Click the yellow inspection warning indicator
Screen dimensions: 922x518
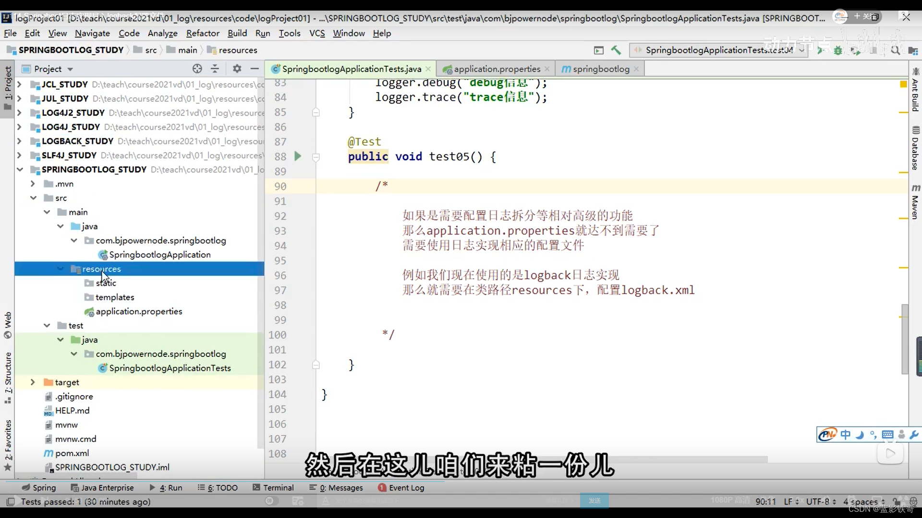(x=903, y=84)
